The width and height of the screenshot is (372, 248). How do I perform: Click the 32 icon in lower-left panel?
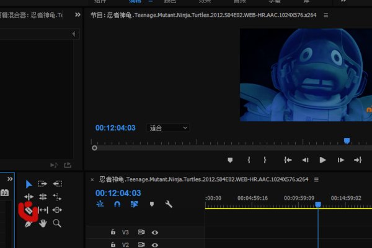[4, 192]
